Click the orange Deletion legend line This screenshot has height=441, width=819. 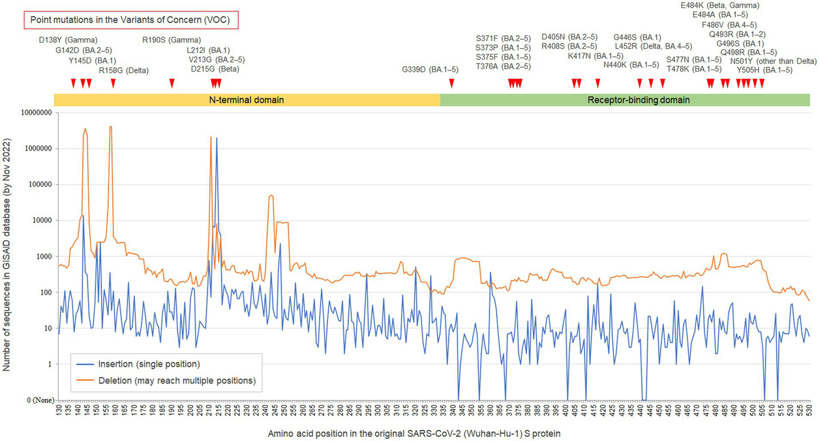pyautogui.click(x=85, y=381)
